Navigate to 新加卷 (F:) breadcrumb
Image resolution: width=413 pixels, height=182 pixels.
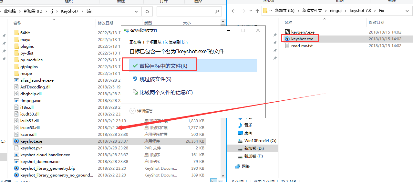[32, 11]
